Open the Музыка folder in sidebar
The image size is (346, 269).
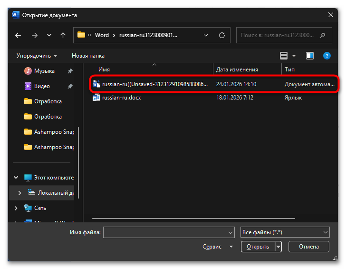coord(44,71)
